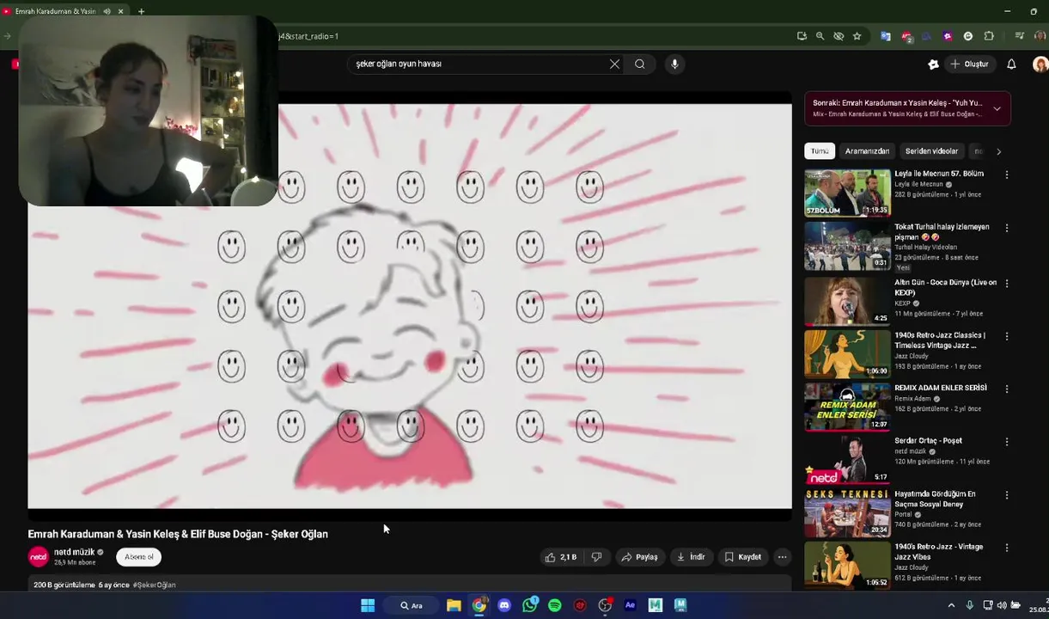Open a new browser tab
Image resolution: width=1049 pixels, height=619 pixels.
click(x=141, y=11)
